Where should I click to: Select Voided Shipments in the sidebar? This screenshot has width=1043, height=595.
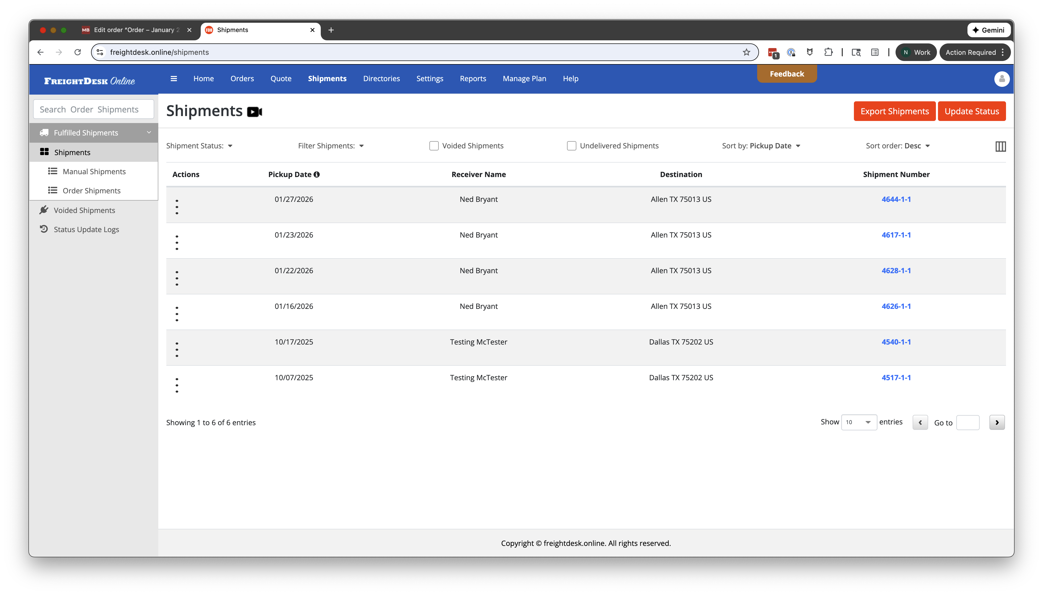(84, 210)
